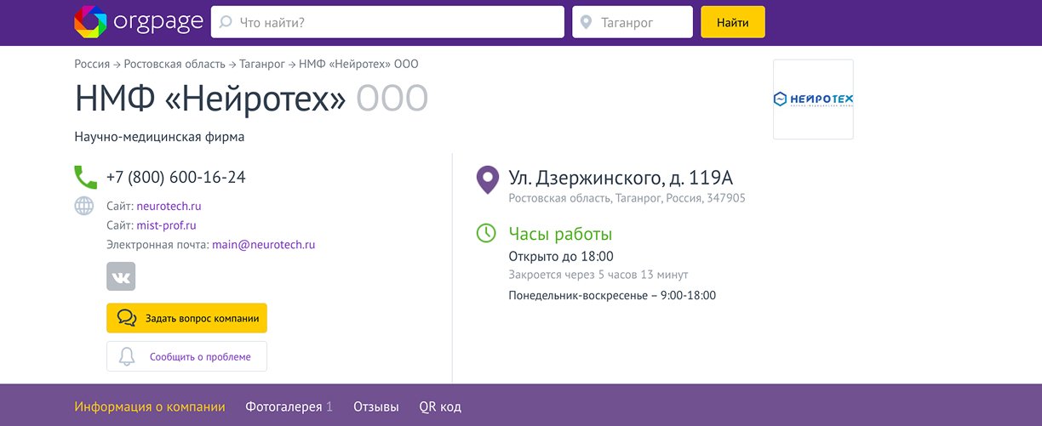The height and width of the screenshot is (426, 1042).
Task: Click "Задать вопрос компании" button
Action: 186,318
